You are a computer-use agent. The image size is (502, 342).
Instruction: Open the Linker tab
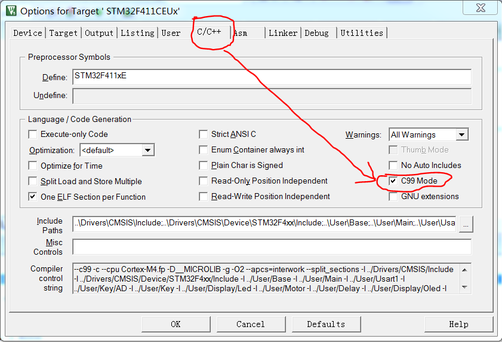(283, 33)
